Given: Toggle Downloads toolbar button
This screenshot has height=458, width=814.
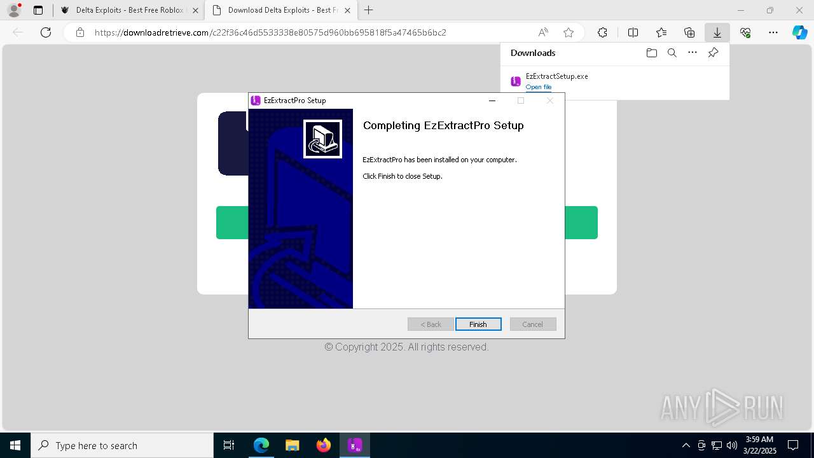Looking at the screenshot, I should [x=717, y=32].
